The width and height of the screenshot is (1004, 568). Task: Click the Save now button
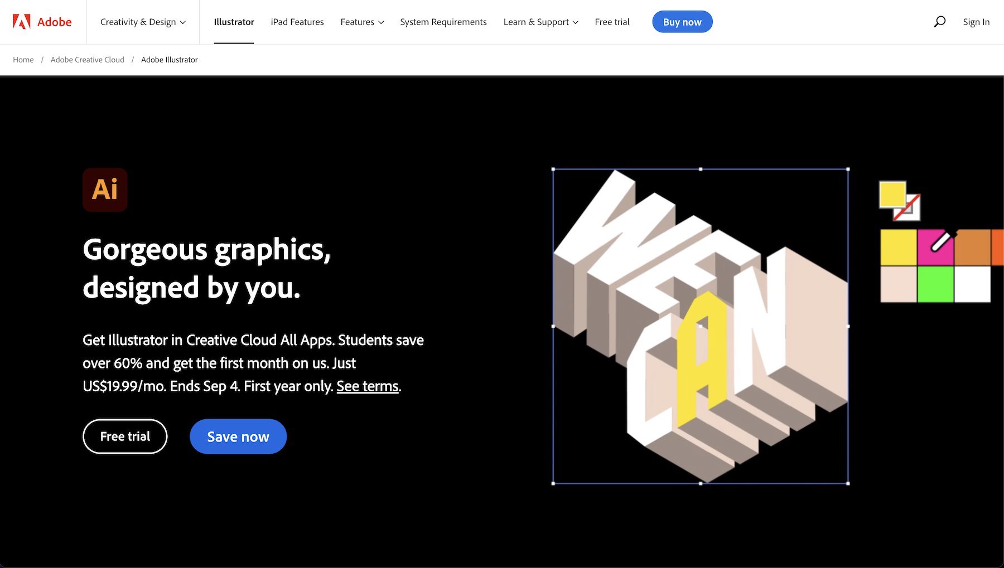click(238, 436)
